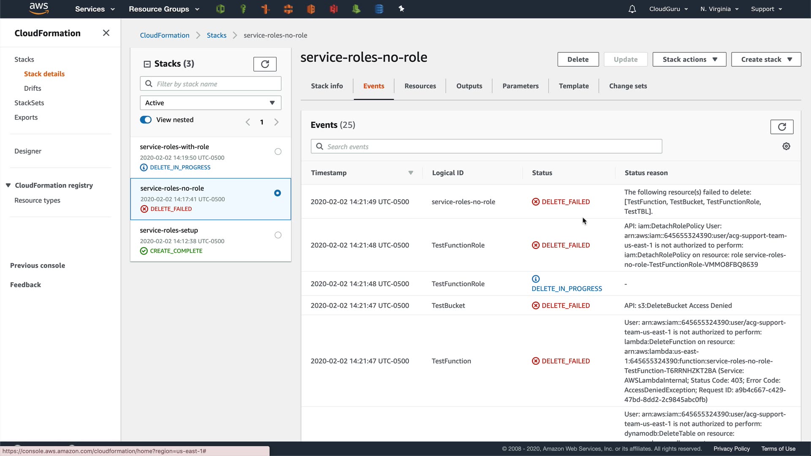Open the Template tab
Image resolution: width=811 pixels, height=456 pixels.
point(573,86)
